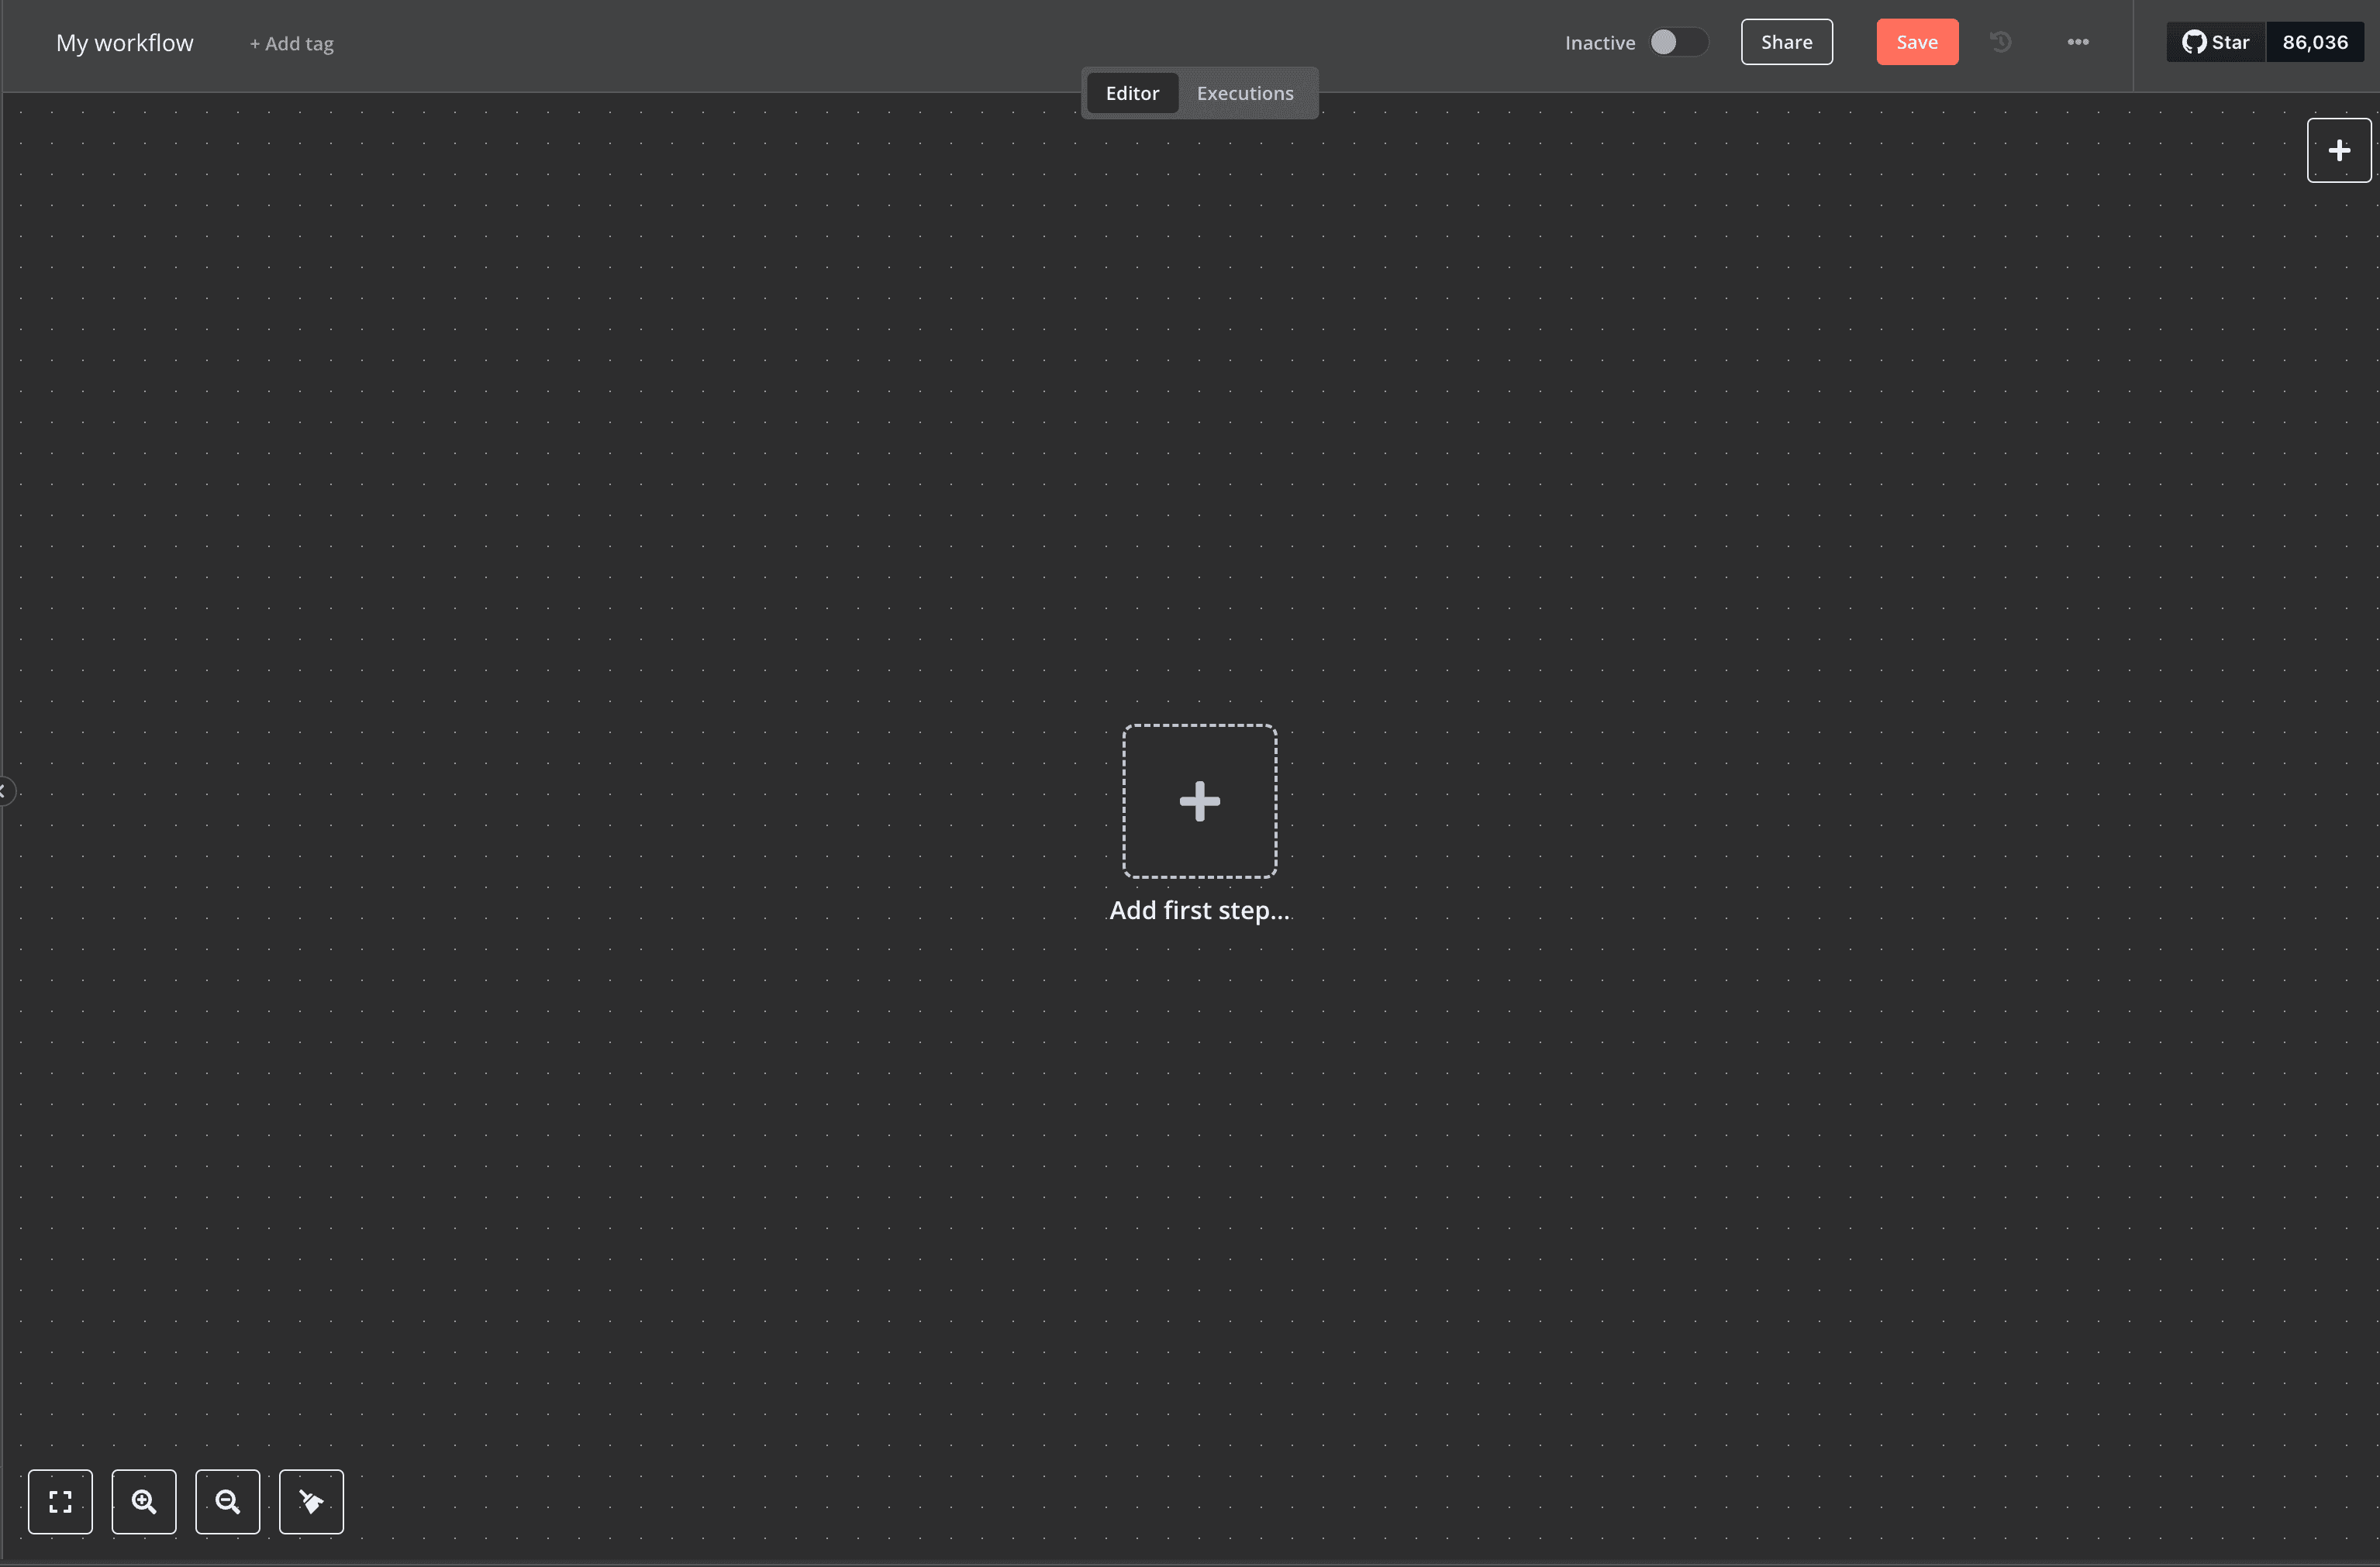Click Add tag to open tag selector
The image size is (2380, 1567).
pyautogui.click(x=292, y=44)
